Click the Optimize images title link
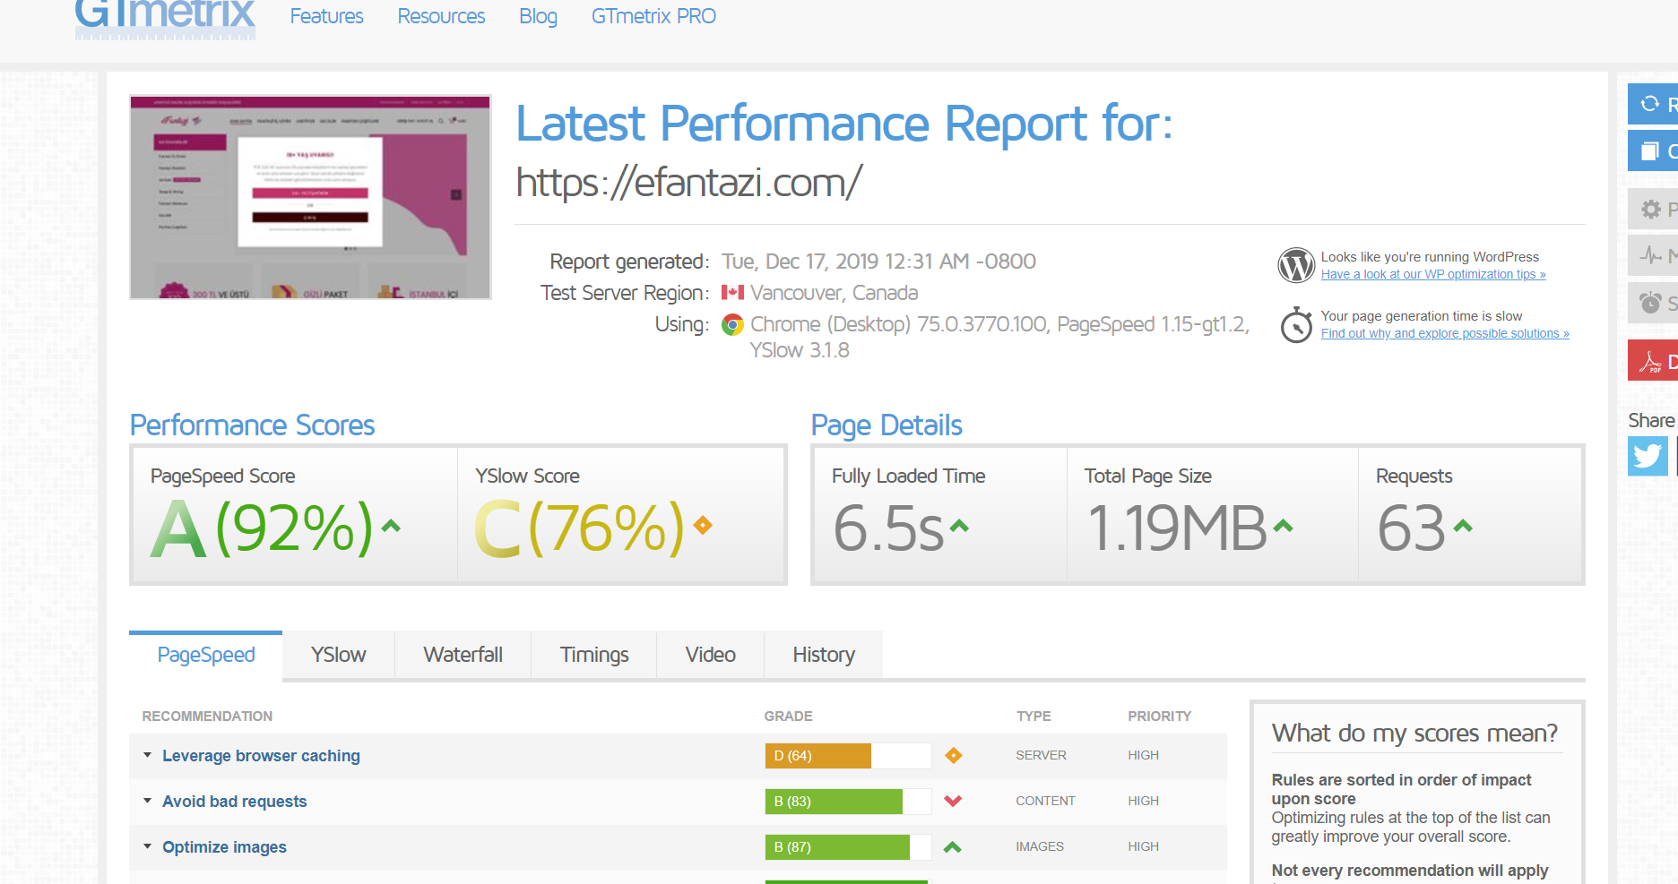Image resolution: width=1678 pixels, height=884 pixels. click(x=224, y=847)
